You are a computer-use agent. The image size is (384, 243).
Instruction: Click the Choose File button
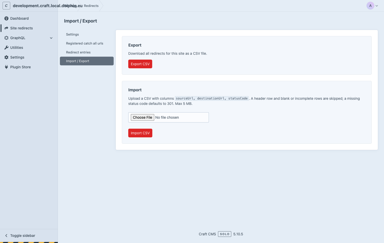coord(143,117)
